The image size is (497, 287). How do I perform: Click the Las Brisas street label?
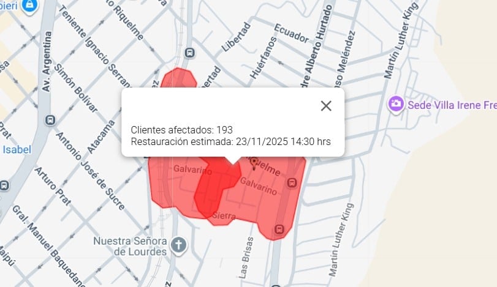[246, 258]
